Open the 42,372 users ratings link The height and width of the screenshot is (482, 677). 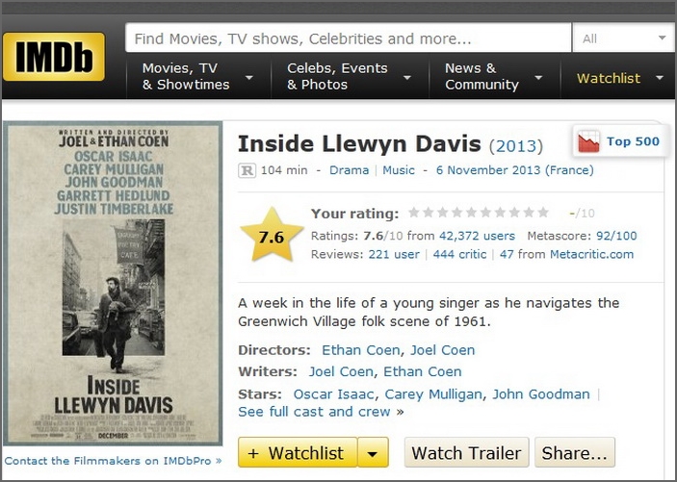click(x=477, y=236)
